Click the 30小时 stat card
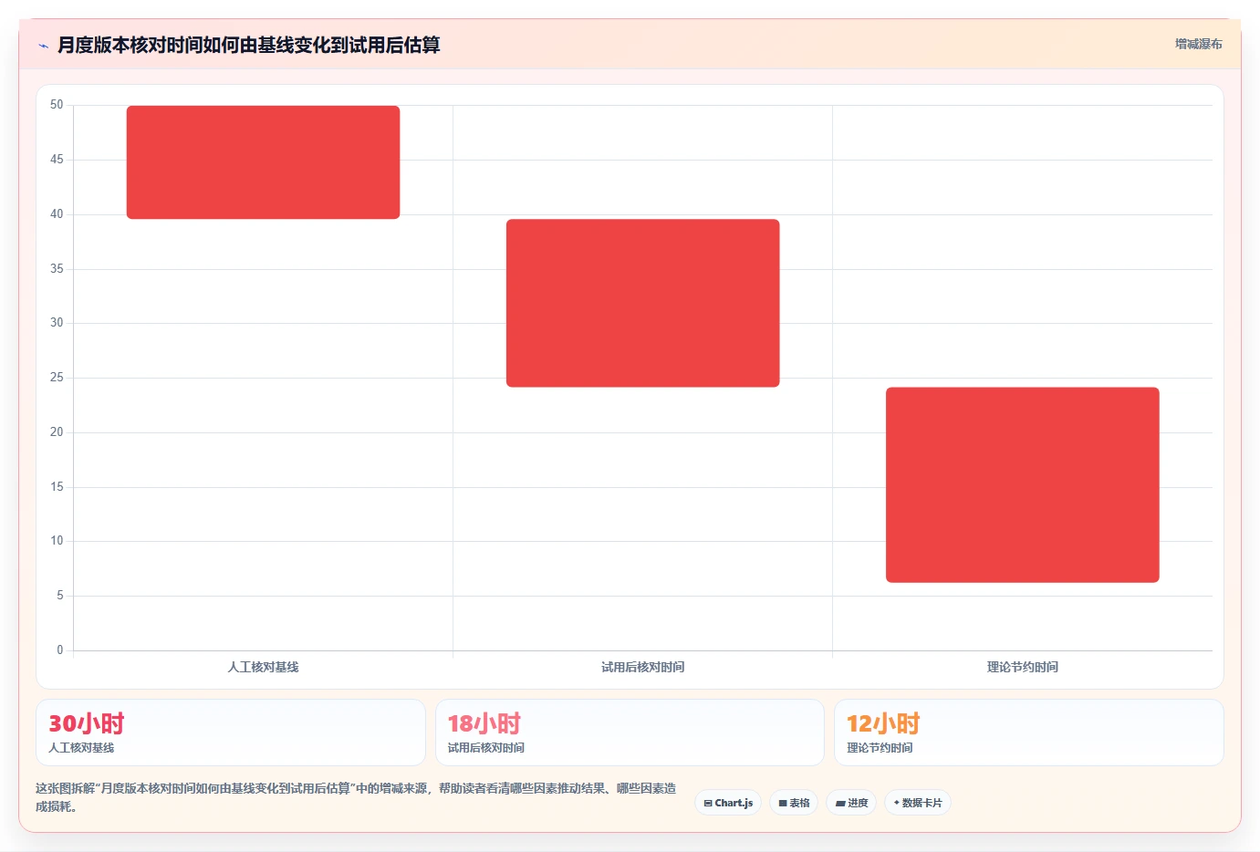Viewport: 1260px width, 852px height. [x=231, y=733]
